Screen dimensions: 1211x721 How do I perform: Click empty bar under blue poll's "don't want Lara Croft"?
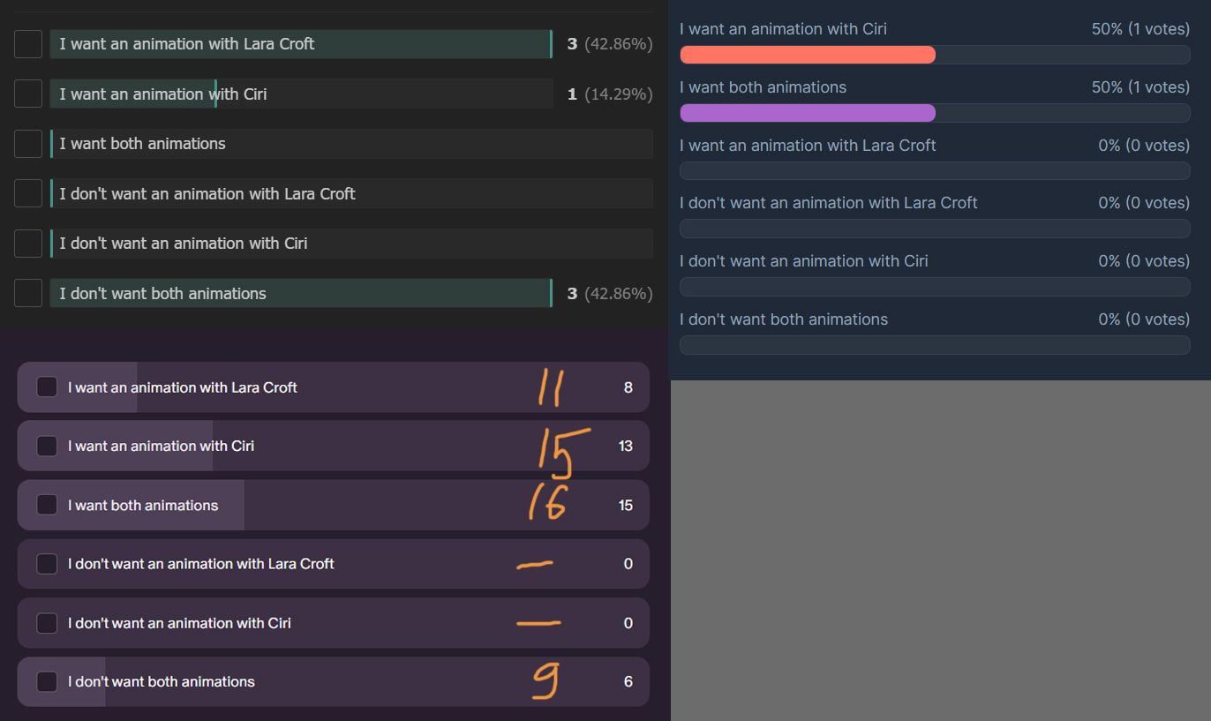coord(935,229)
